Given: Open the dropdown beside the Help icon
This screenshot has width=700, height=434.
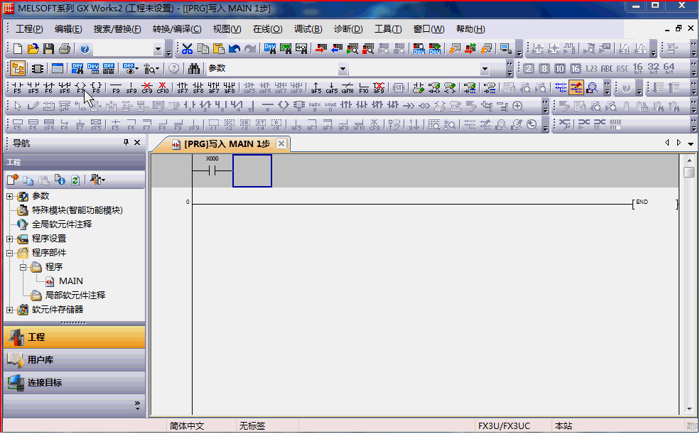Looking at the screenshot, I should (x=158, y=49).
